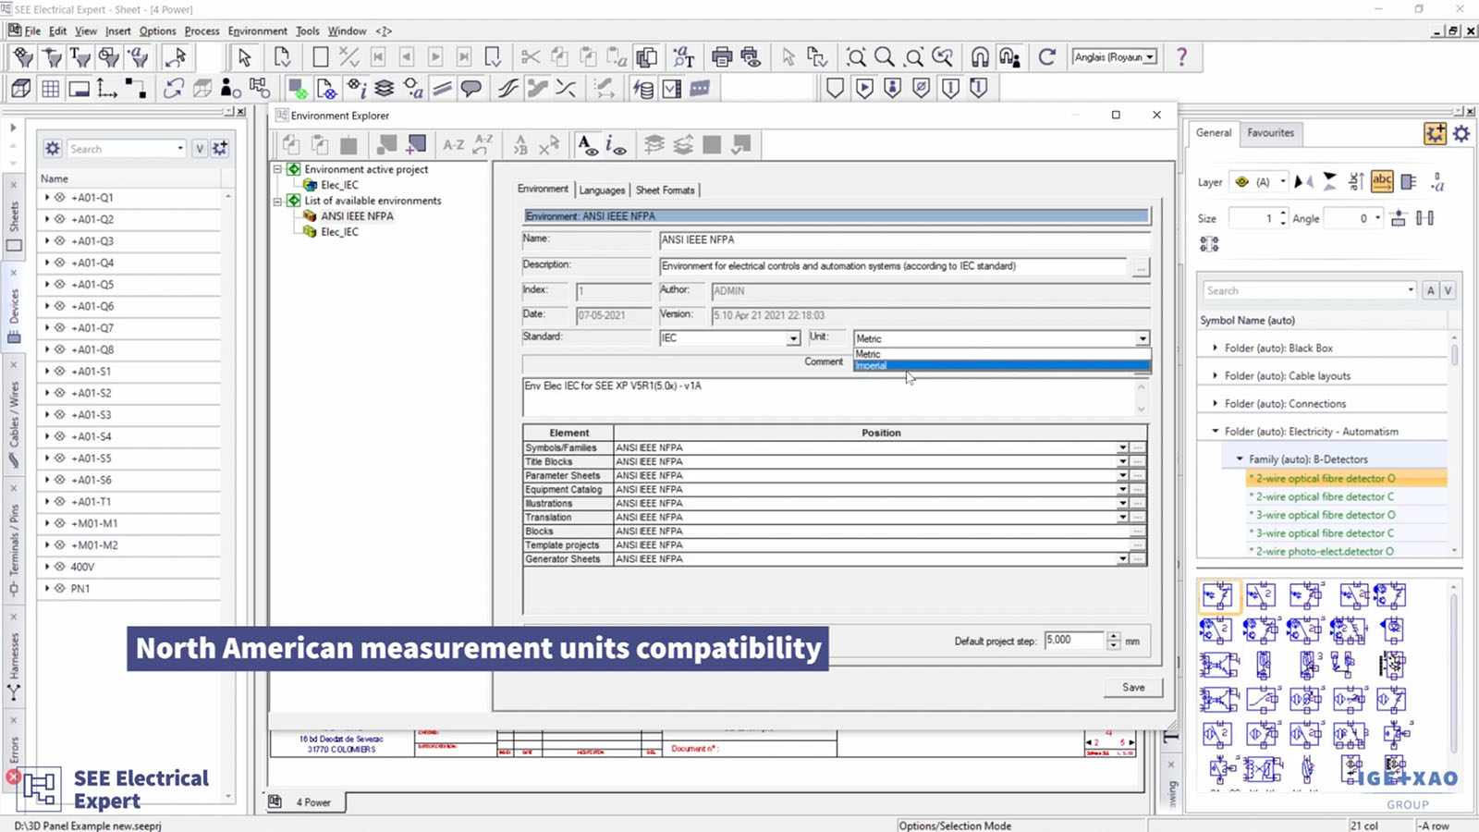Switch to the Sheet Formats tab
This screenshot has width=1479, height=832.
(x=665, y=190)
